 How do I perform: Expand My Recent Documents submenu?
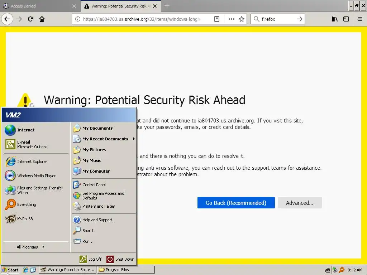pyautogui.click(x=104, y=139)
